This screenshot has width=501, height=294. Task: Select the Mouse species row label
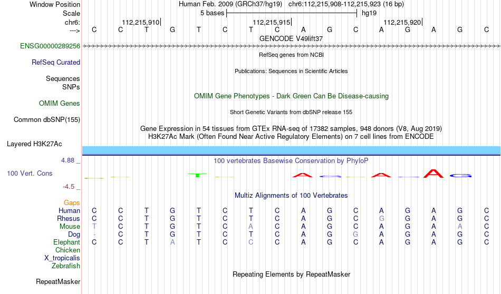70,227
